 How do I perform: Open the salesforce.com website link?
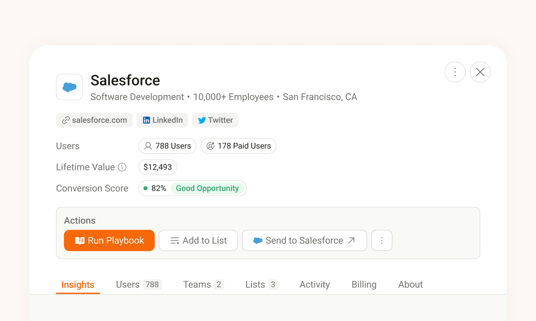94,120
